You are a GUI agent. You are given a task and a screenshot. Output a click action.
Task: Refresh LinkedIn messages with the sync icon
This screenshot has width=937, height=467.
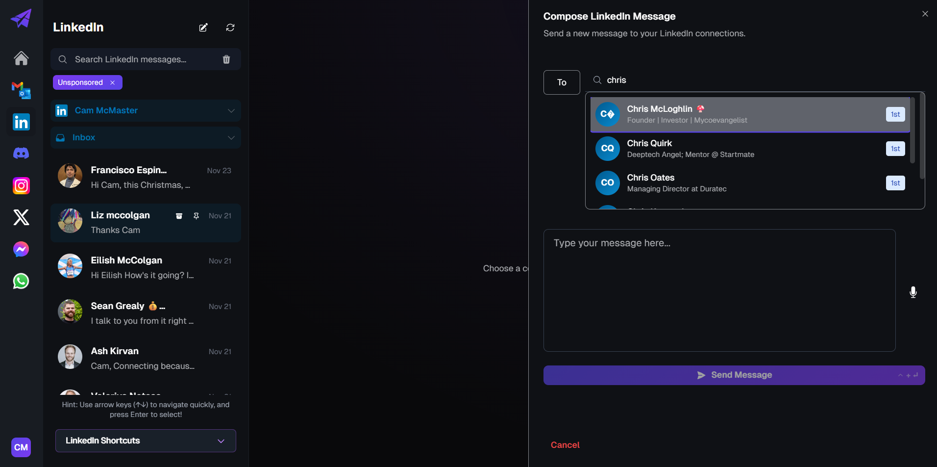230,27
